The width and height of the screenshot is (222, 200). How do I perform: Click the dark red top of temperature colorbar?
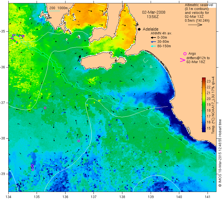(x=204, y=79)
